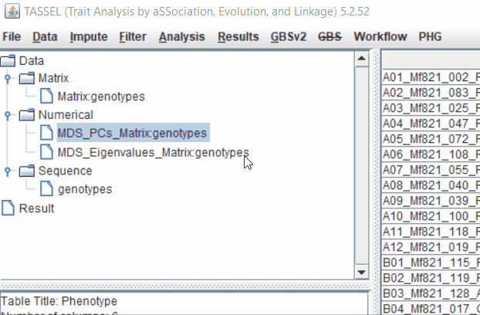Open the Analysis menu
The height and width of the screenshot is (315, 480).
[182, 37]
